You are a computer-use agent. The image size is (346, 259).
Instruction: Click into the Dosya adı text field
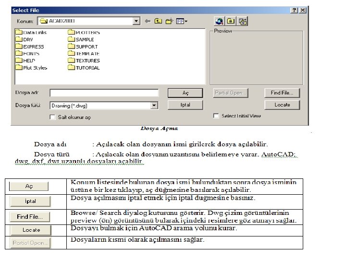(104, 93)
